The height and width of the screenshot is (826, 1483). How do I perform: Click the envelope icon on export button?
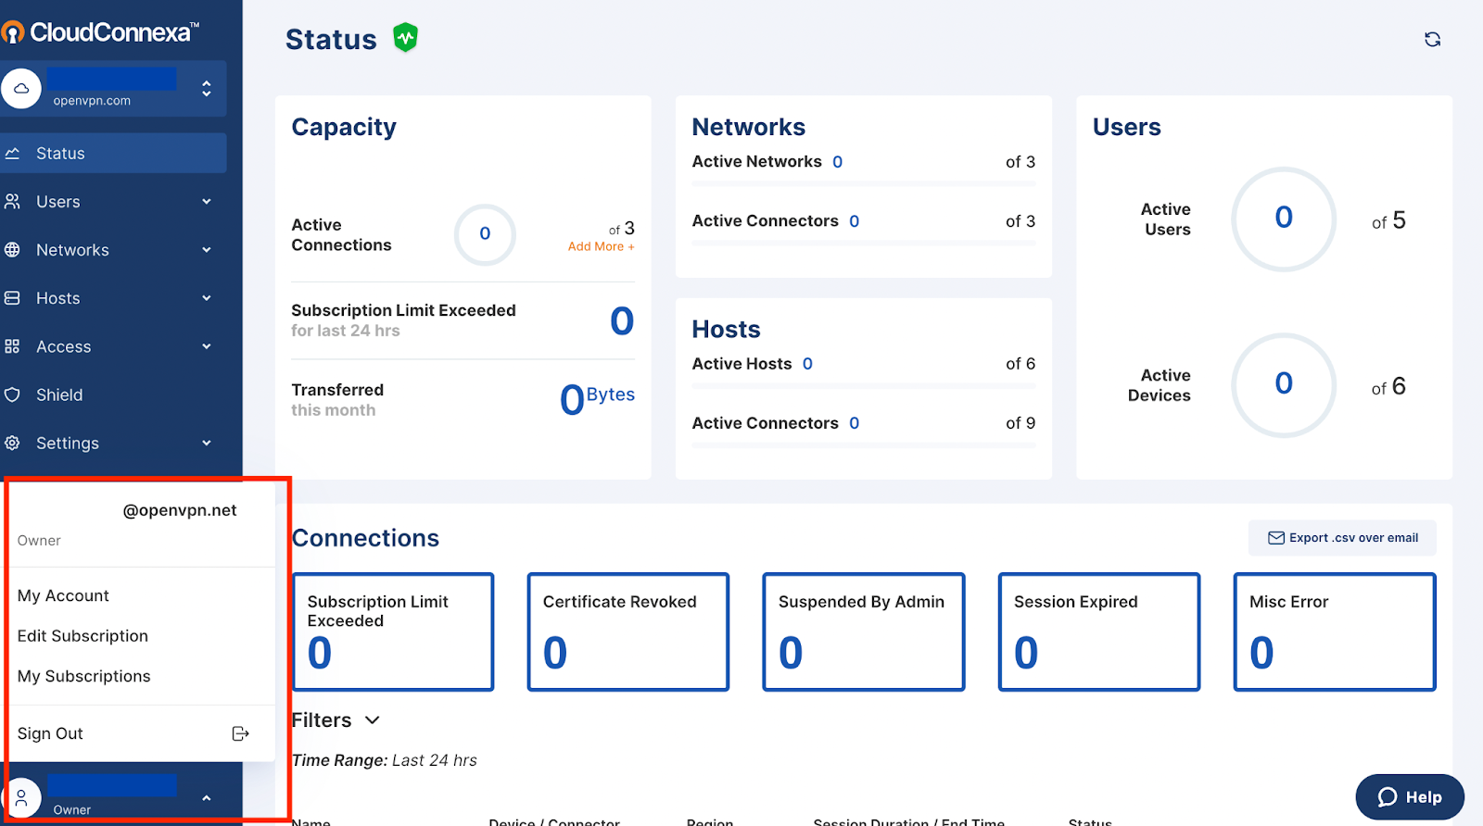pos(1276,538)
